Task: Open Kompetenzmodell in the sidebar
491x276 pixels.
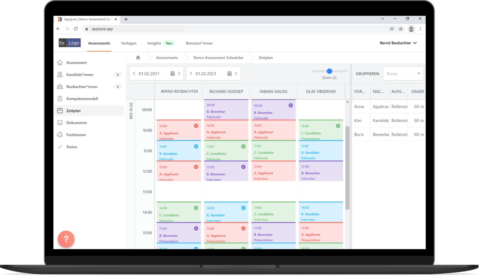Action: [x=89, y=99]
